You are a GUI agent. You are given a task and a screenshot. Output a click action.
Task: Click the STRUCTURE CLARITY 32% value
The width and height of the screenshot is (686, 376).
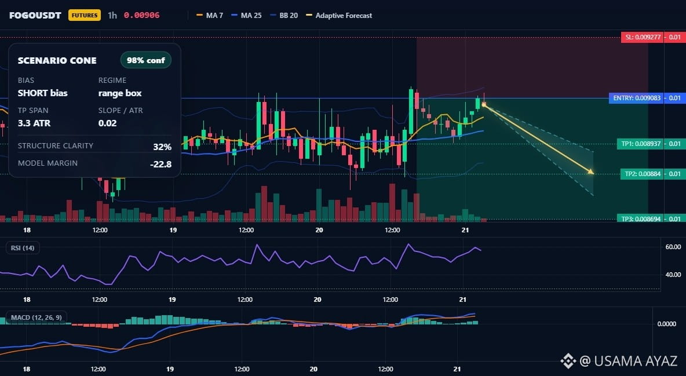(162, 147)
